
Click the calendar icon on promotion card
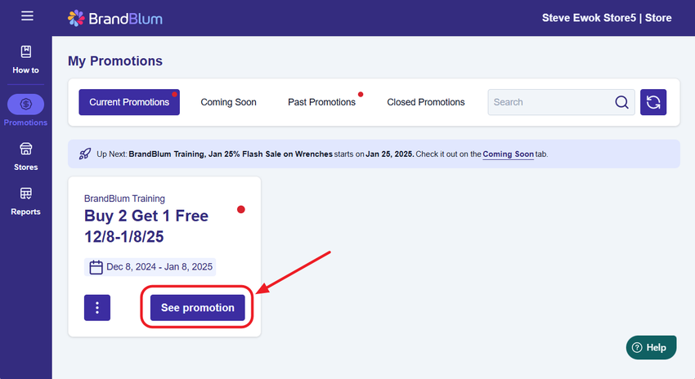coord(96,267)
